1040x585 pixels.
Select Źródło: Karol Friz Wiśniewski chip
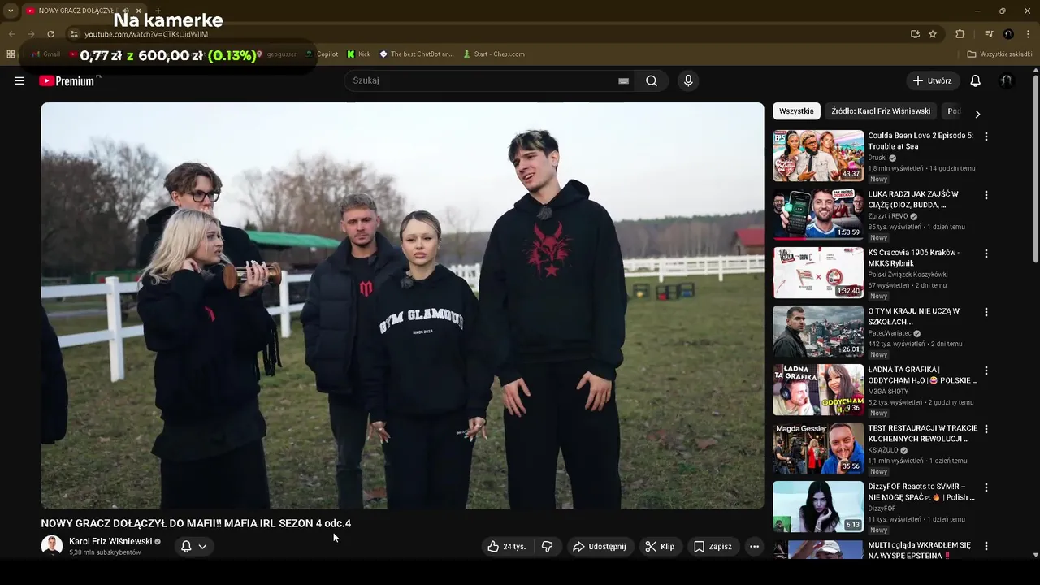881,111
